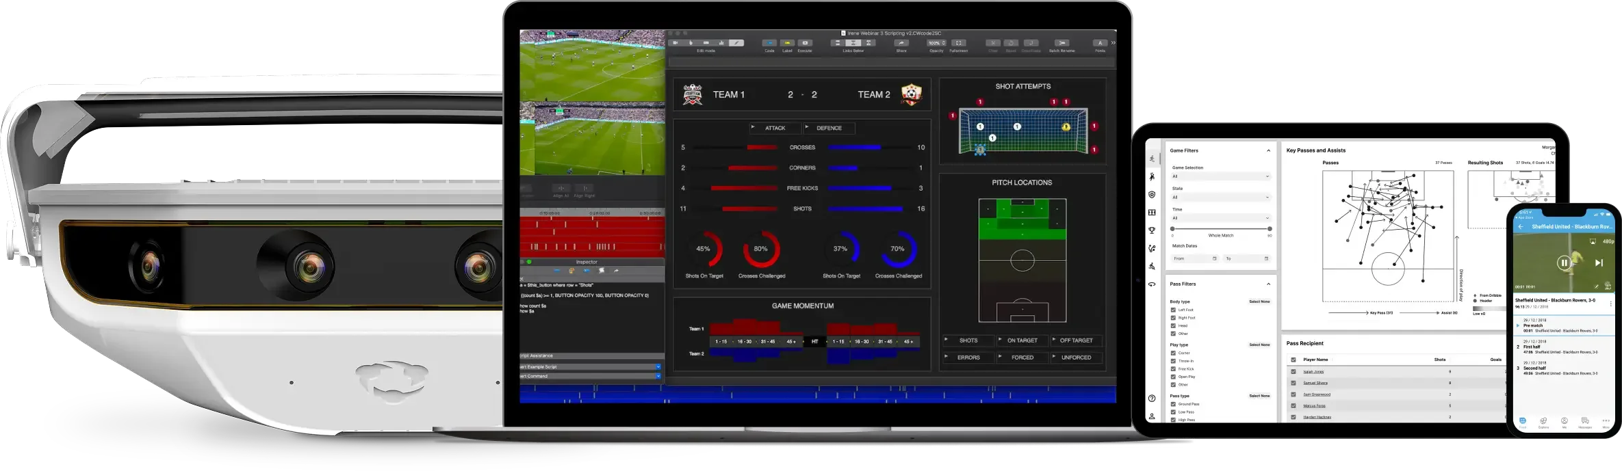Click the Batch Rename icon in laptop toolbar
Screen dimensions: 1622x471
[1061, 42]
